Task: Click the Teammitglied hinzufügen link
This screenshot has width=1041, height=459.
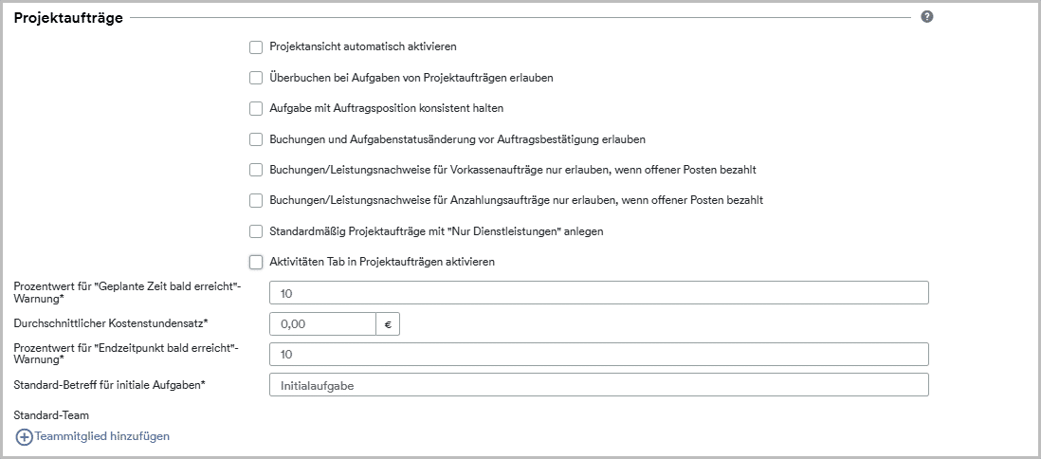Action: click(102, 436)
